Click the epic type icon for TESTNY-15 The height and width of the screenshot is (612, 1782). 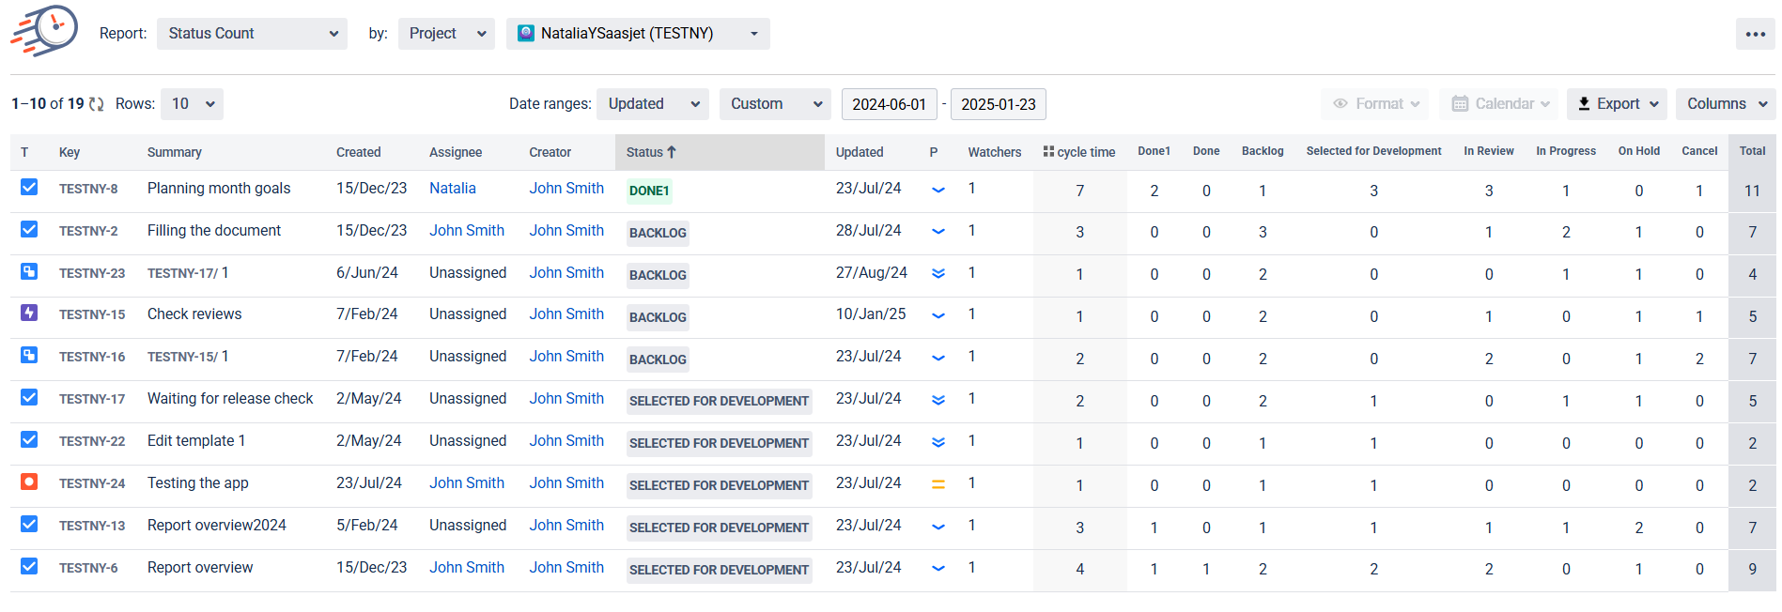pyautogui.click(x=29, y=314)
